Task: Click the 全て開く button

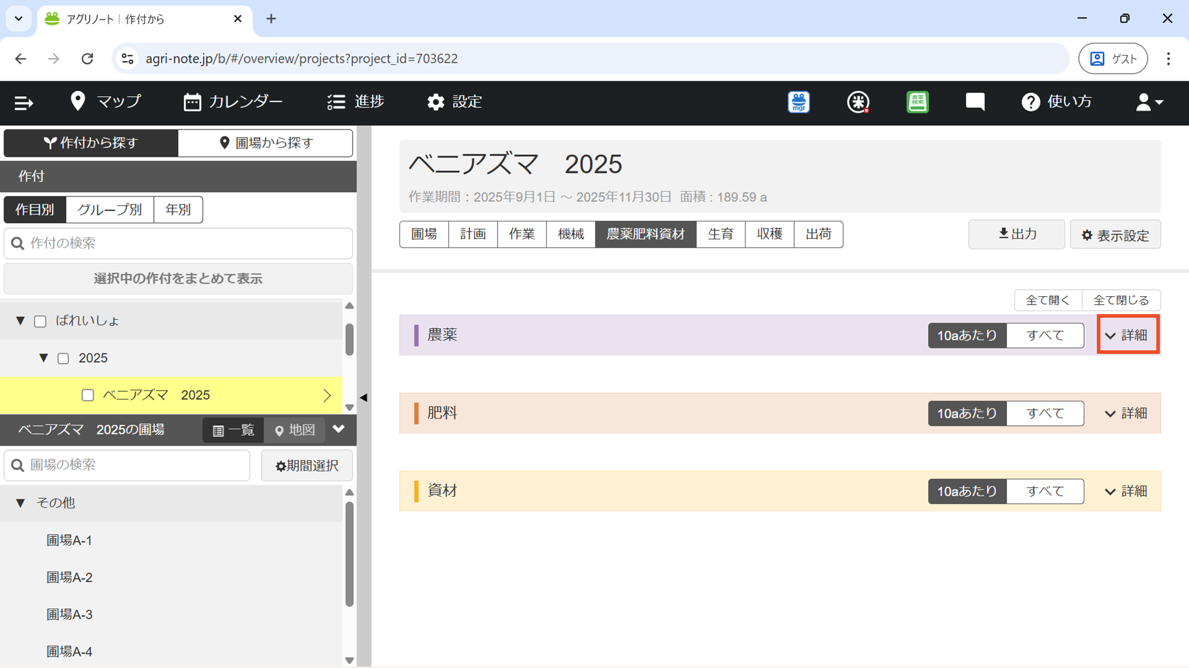Action: (1048, 300)
